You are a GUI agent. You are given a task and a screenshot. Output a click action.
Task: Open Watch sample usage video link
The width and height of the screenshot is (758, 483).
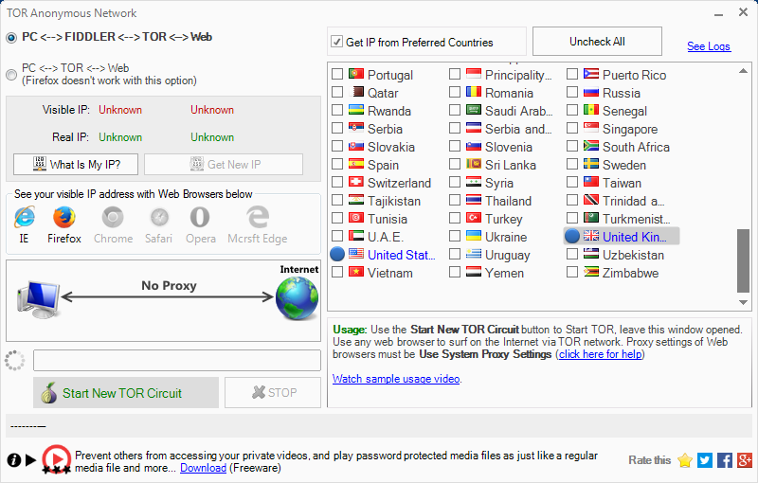pos(396,379)
